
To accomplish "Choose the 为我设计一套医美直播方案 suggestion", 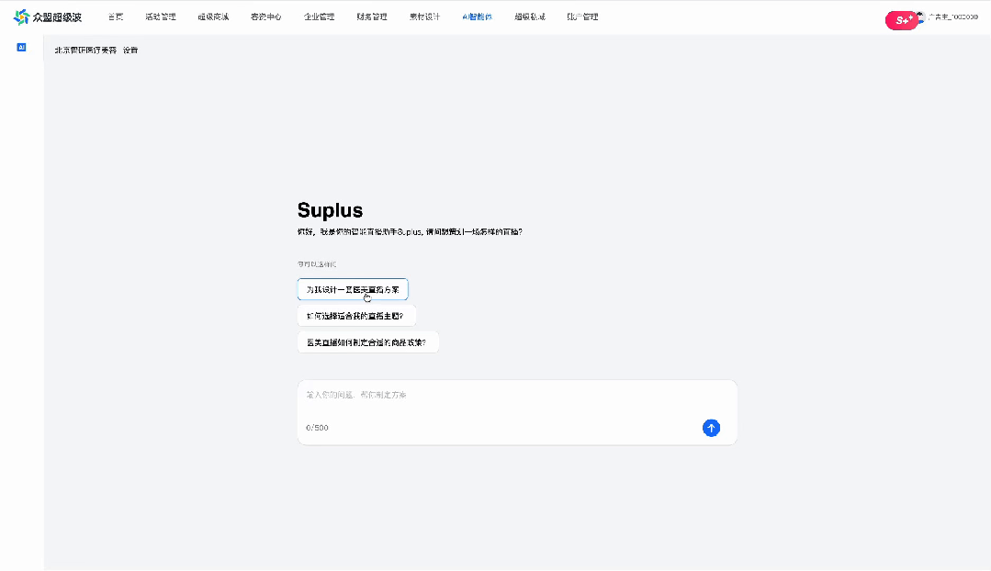I will click(353, 289).
